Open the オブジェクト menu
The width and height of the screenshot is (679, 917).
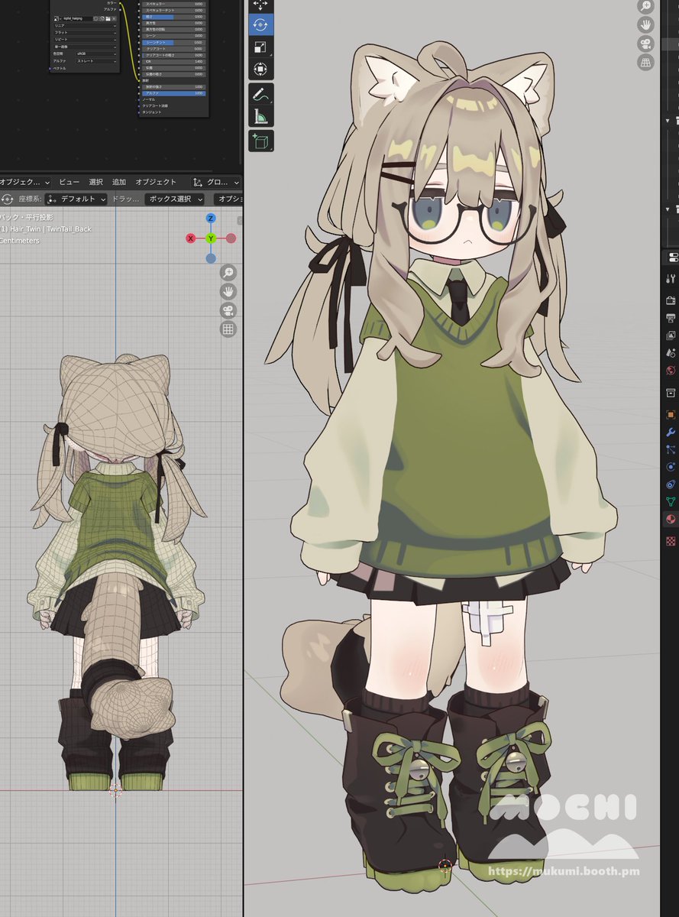[156, 183]
